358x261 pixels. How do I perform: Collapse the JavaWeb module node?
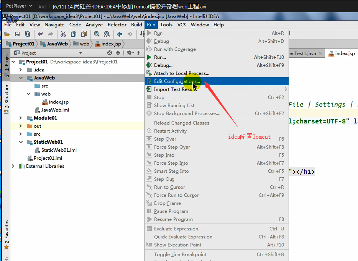coord(21,78)
